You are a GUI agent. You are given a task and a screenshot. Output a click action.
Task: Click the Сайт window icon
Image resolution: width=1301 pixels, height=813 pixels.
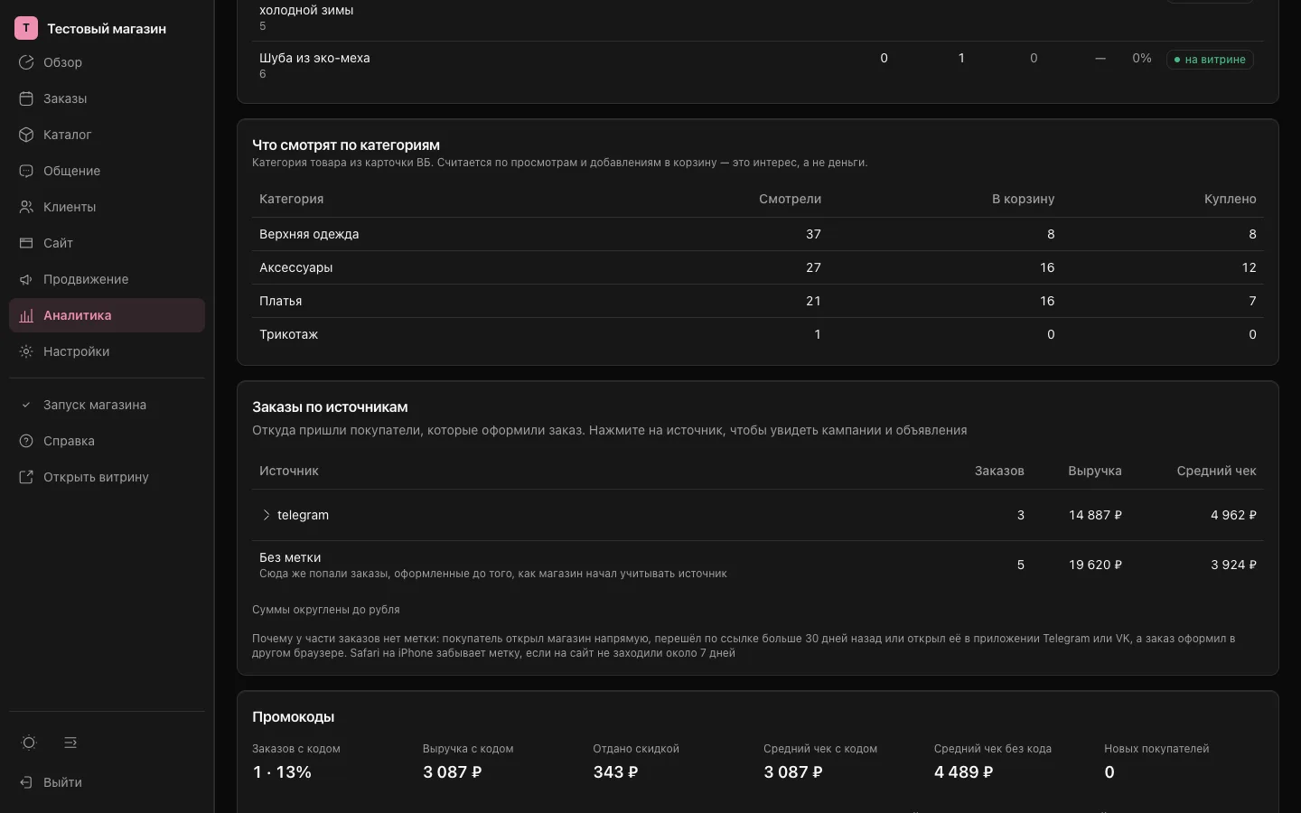pyautogui.click(x=26, y=243)
